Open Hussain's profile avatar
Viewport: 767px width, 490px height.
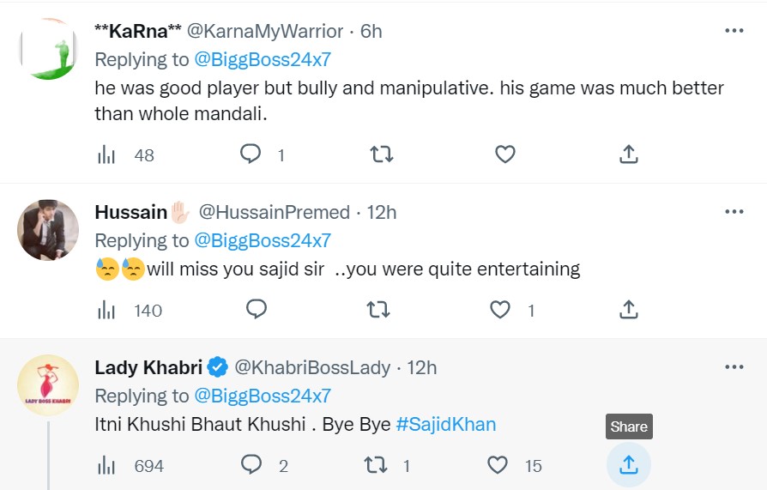[48, 230]
